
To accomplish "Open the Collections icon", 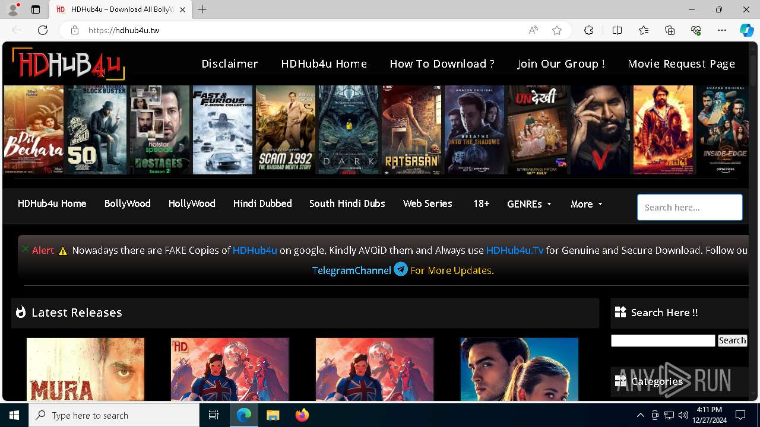I will [x=670, y=30].
